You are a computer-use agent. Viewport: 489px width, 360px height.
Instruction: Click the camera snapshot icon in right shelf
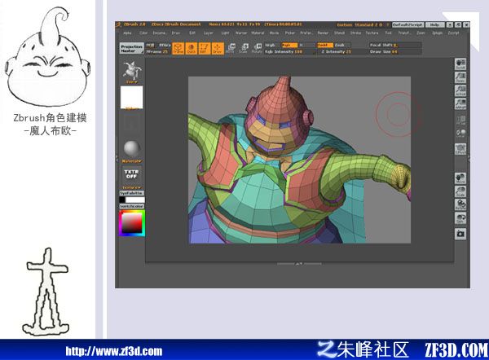point(460,234)
